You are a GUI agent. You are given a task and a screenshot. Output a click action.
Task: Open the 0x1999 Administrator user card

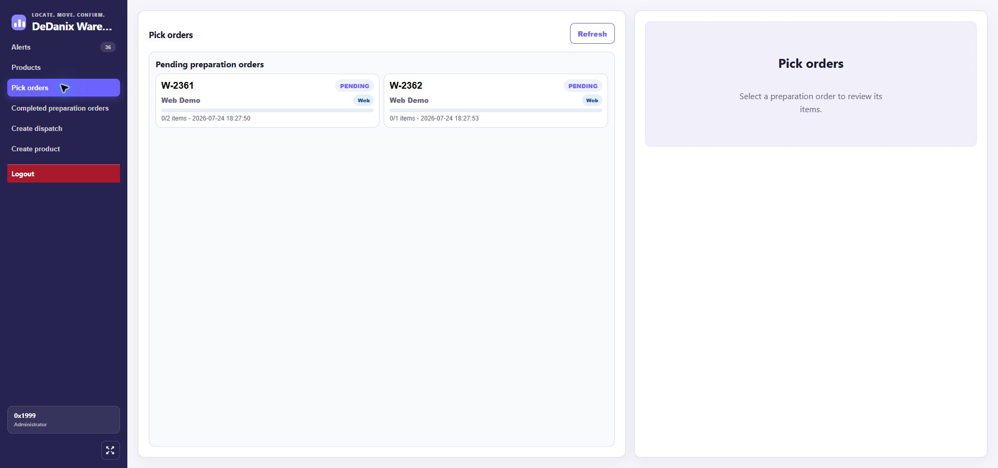pyautogui.click(x=64, y=419)
